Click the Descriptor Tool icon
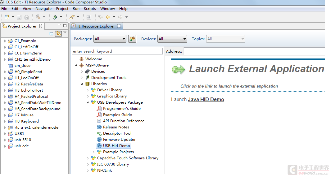 pyautogui.click(x=99, y=133)
